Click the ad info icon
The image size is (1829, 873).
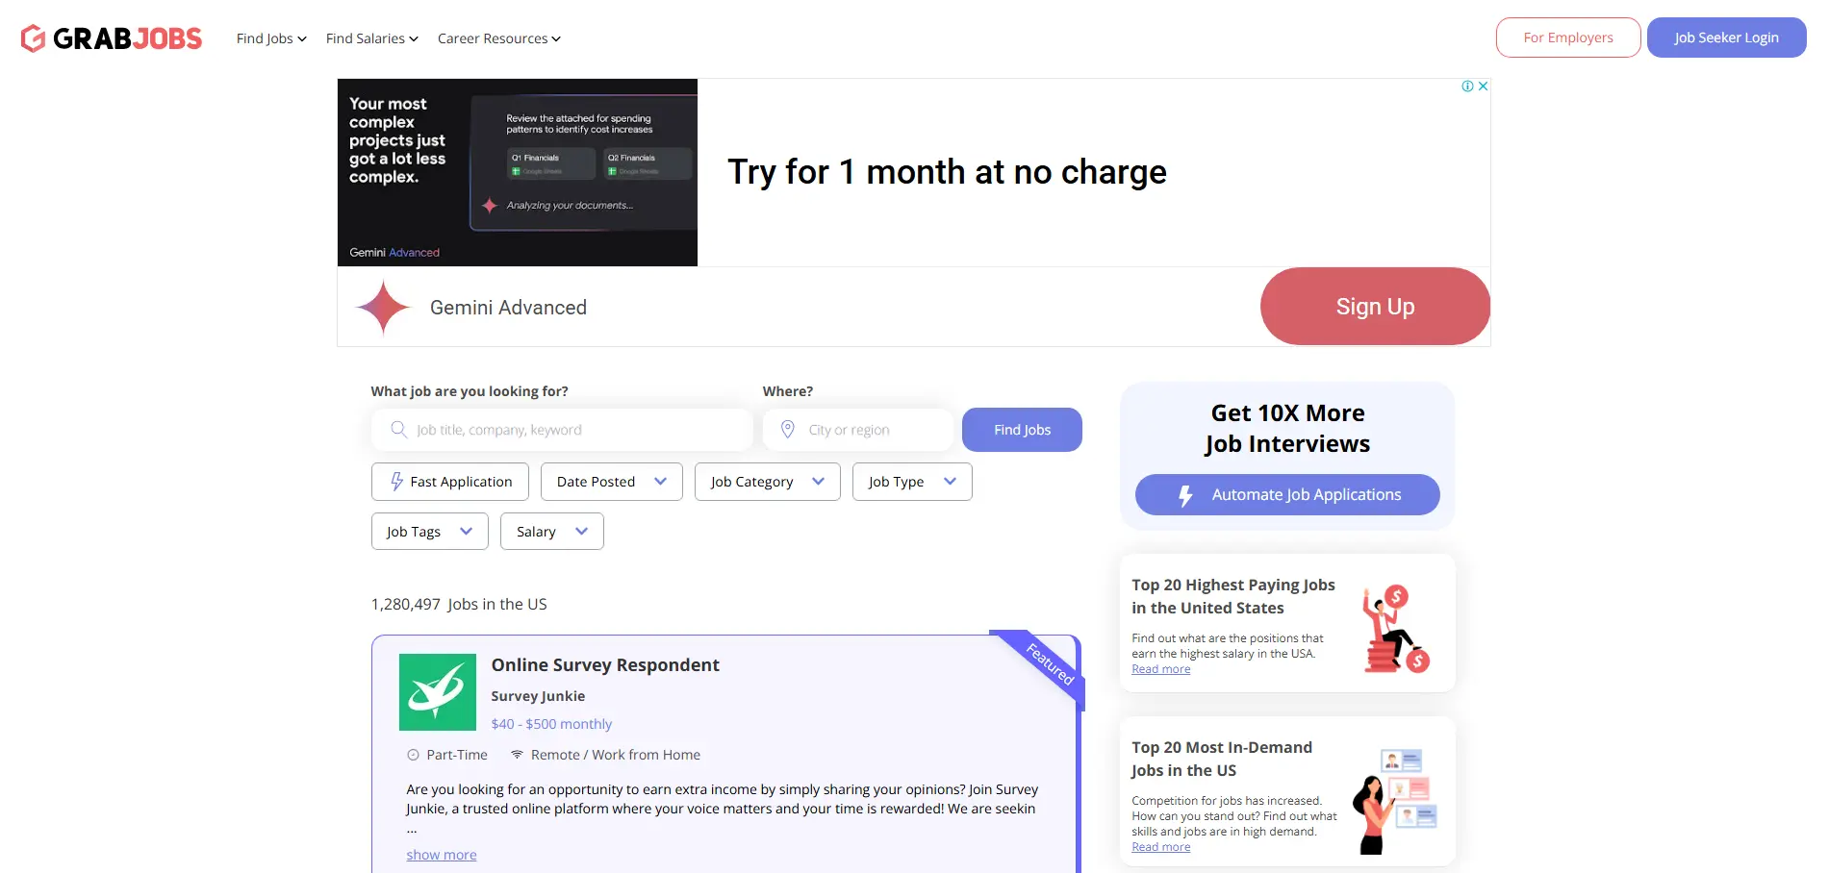point(1467,86)
